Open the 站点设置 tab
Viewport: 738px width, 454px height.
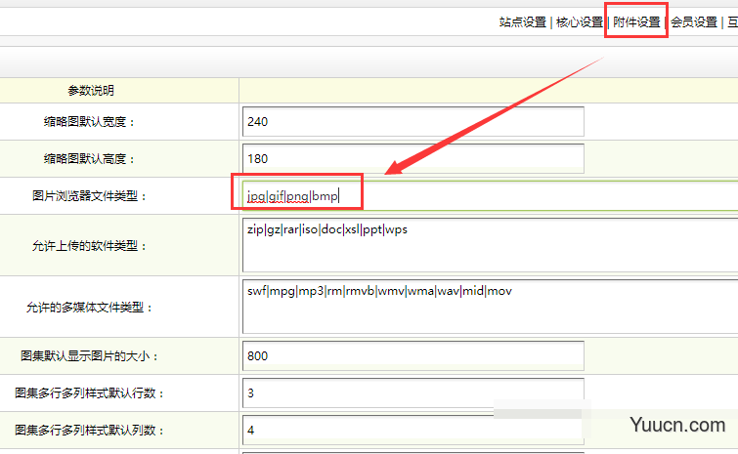point(522,22)
